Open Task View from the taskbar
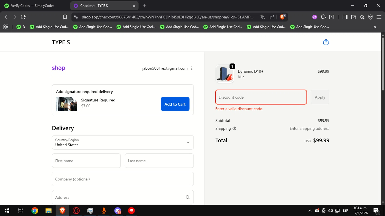 pyautogui.click(x=20, y=211)
